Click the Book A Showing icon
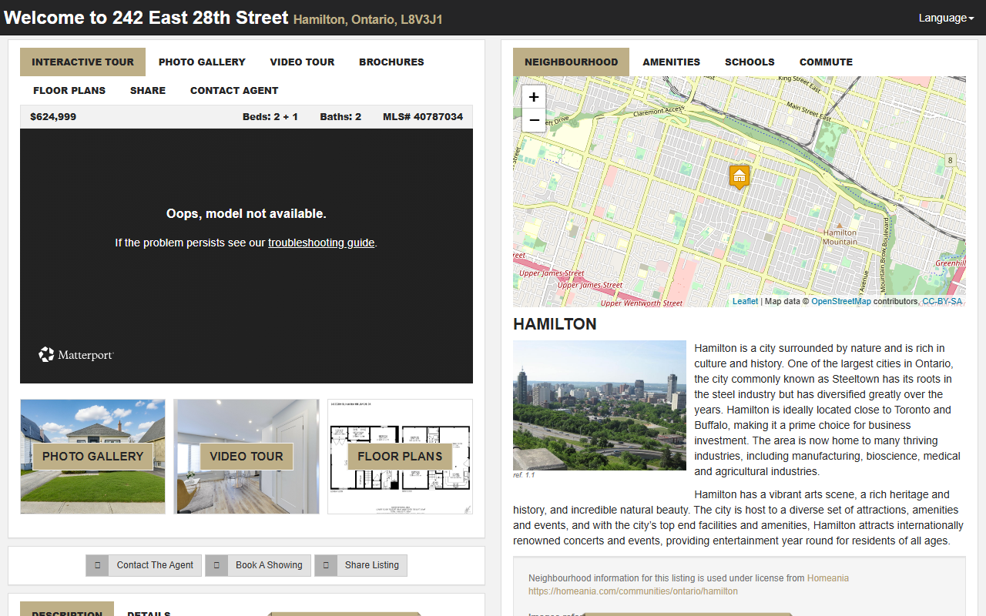Viewport: 986px width, 616px height. click(216, 565)
